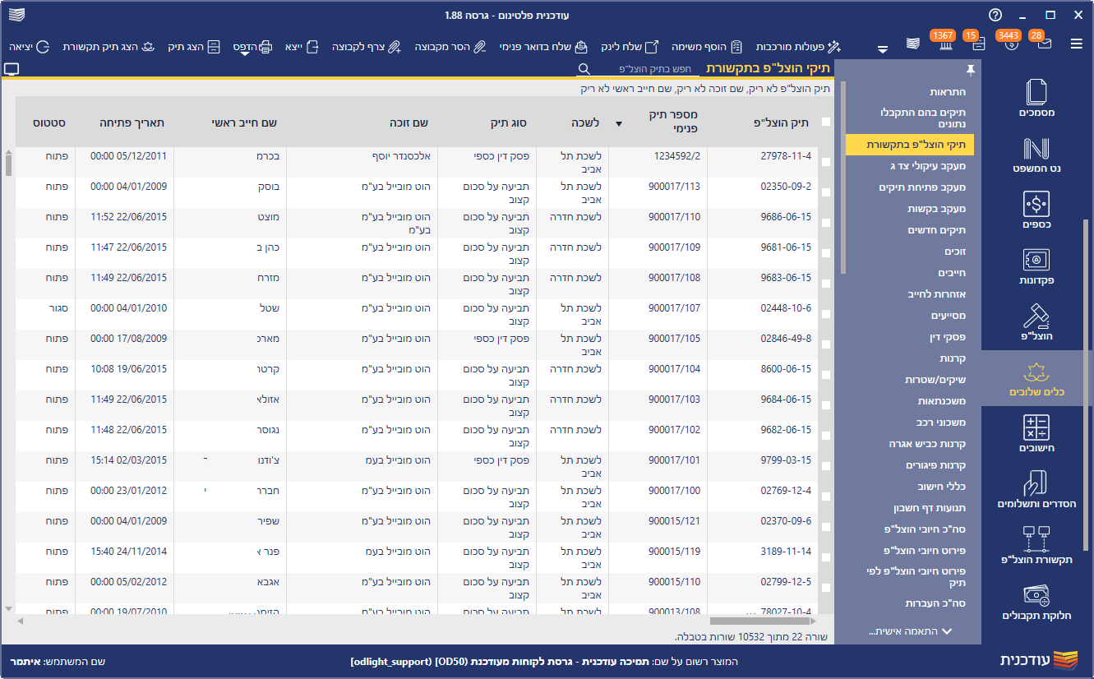Open mail icon with badge 28
Viewport: 1094px width, 679px height.
click(1044, 44)
